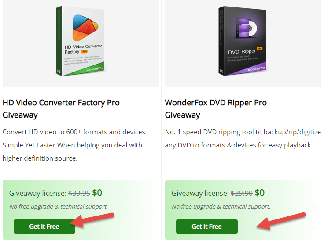The image size is (324, 241).
Task: Click the green $0 price under HD Video Converter
Action: click(x=97, y=193)
